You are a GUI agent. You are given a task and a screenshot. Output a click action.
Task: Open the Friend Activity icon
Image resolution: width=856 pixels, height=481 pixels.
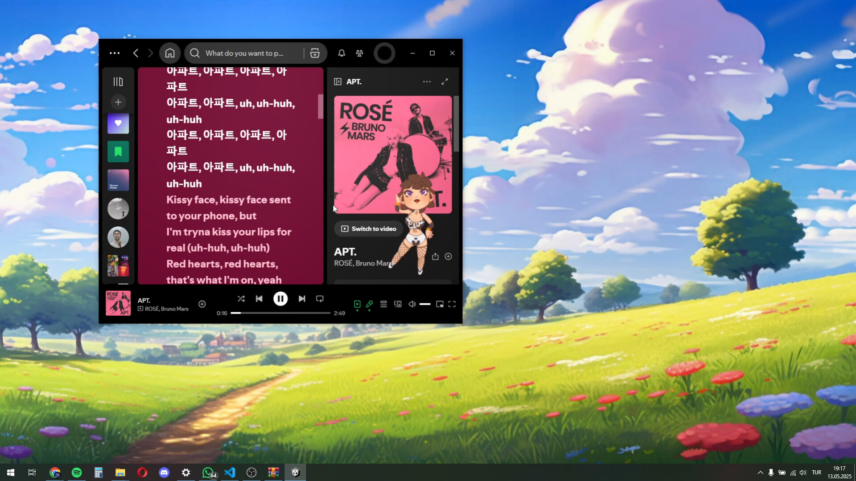pyautogui.click(x=359, y=53)
